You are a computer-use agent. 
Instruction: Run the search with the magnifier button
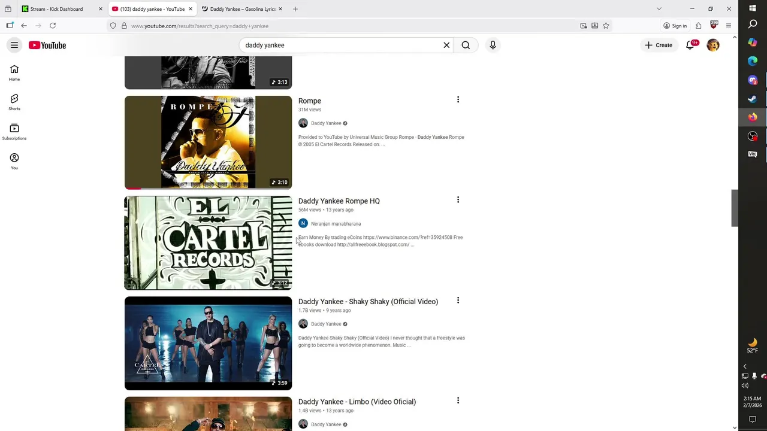click(x=466, y=45)
